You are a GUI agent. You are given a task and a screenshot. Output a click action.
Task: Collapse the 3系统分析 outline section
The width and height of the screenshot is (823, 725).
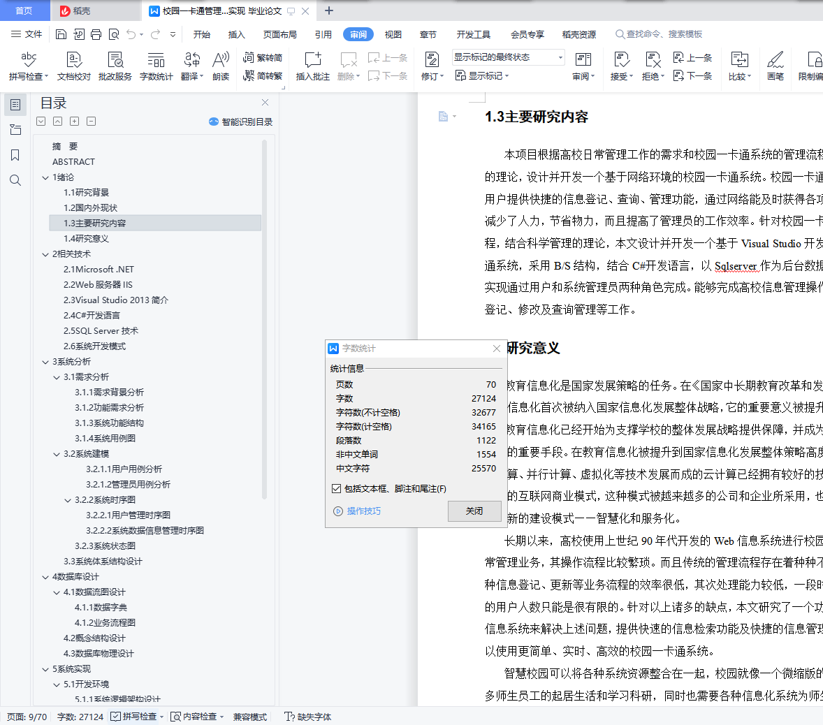(45, 362)
